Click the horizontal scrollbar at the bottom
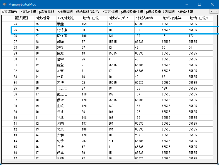The width and height of the screenshot is (219, 165). 72,161
